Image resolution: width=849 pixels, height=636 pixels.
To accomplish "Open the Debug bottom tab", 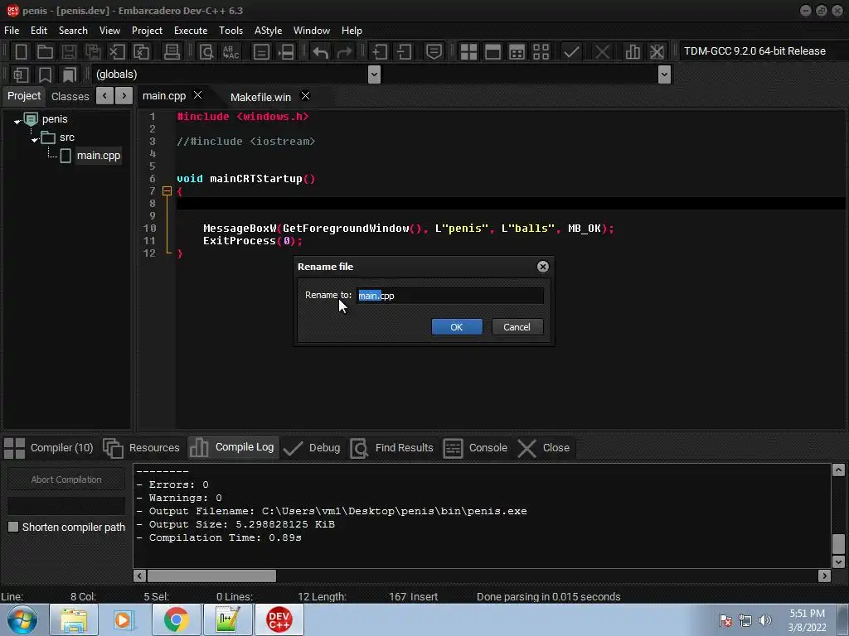I will (x=312, y=448).
